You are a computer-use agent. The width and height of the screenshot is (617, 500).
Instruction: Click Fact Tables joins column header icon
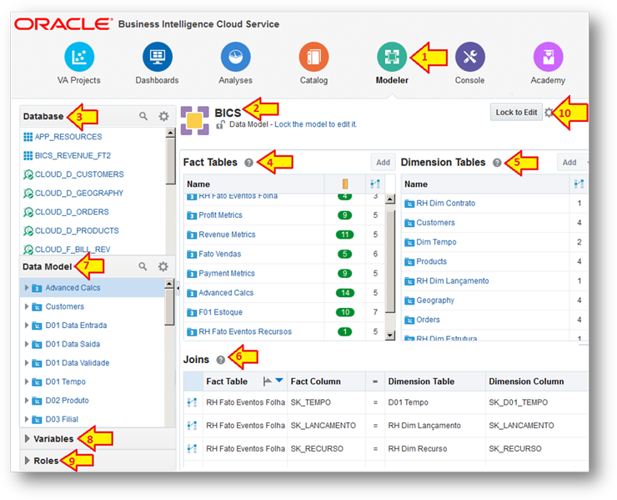[x=375, y=184]
